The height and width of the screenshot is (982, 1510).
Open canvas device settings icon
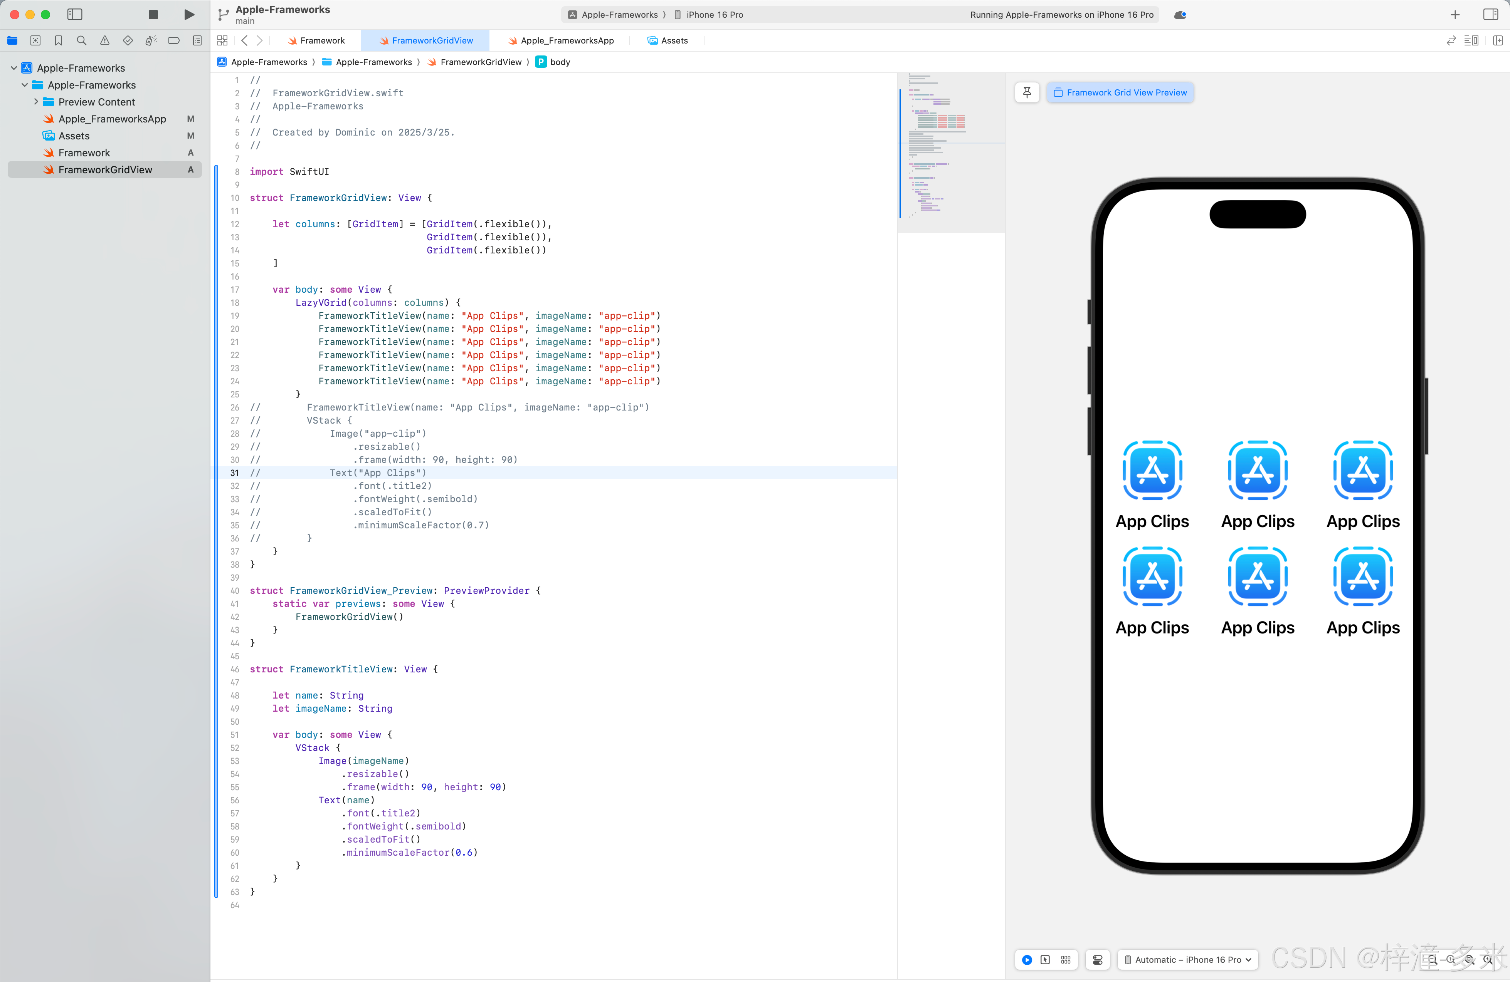[x=1098, y=959]
